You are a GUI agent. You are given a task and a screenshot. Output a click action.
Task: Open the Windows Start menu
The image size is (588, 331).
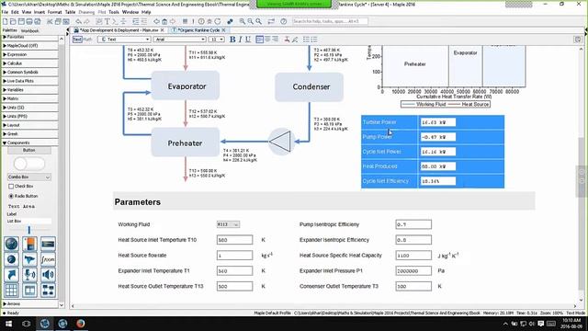(8, 324)
